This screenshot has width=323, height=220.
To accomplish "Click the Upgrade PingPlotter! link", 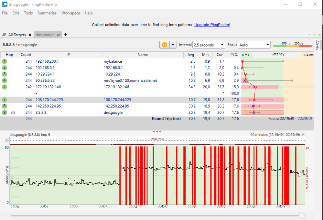I will pyautogui.click(x=212, y=25).
